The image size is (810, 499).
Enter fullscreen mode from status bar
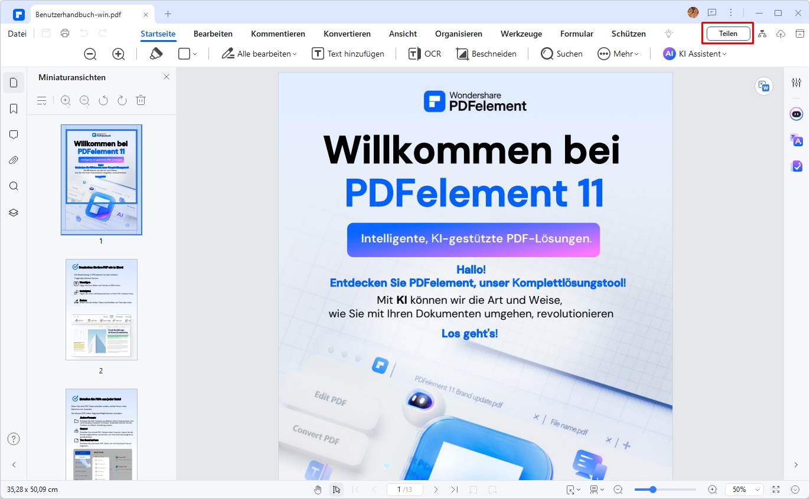click(x=776, y=490)
